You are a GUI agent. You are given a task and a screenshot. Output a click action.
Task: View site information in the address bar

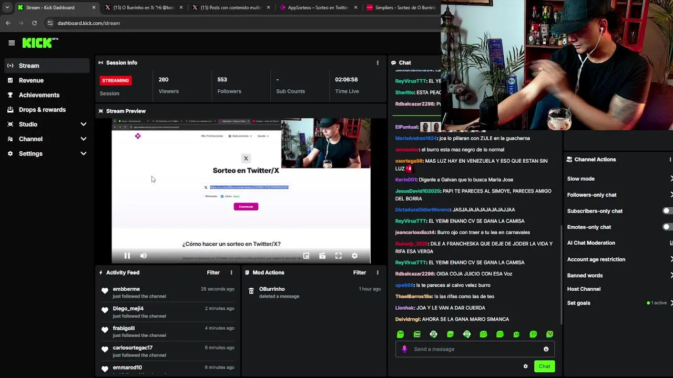click(x=50, y=23)
